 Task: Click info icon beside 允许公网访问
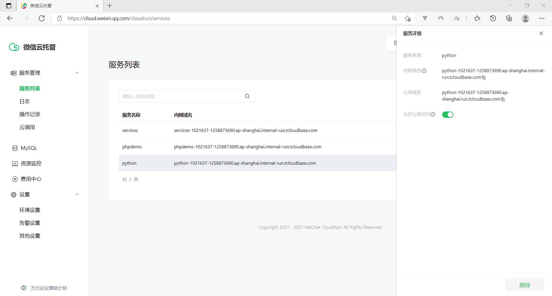(x=433, y=114)
